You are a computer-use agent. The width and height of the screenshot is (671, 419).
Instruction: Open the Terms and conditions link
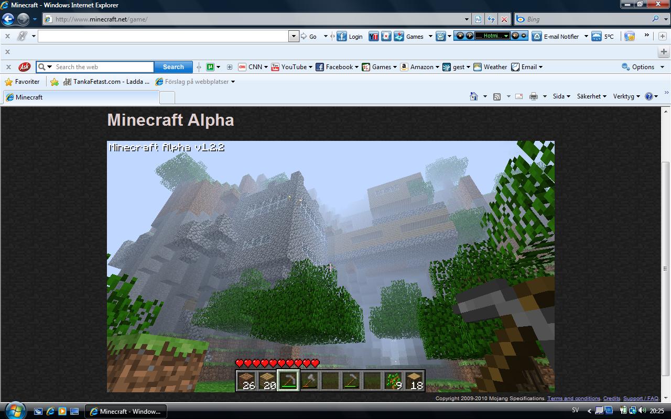[x=573, y=399]
